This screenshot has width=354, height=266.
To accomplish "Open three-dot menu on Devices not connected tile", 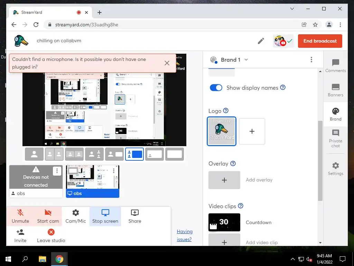I will tap(57, 171).
